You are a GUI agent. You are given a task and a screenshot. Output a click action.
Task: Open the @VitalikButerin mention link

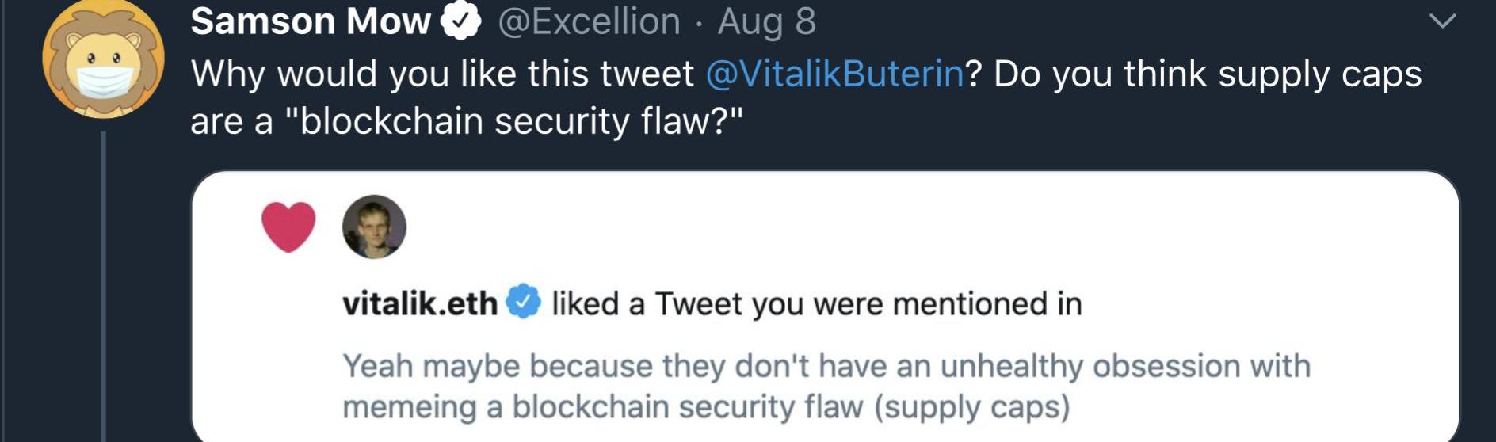tap(834, 74)
